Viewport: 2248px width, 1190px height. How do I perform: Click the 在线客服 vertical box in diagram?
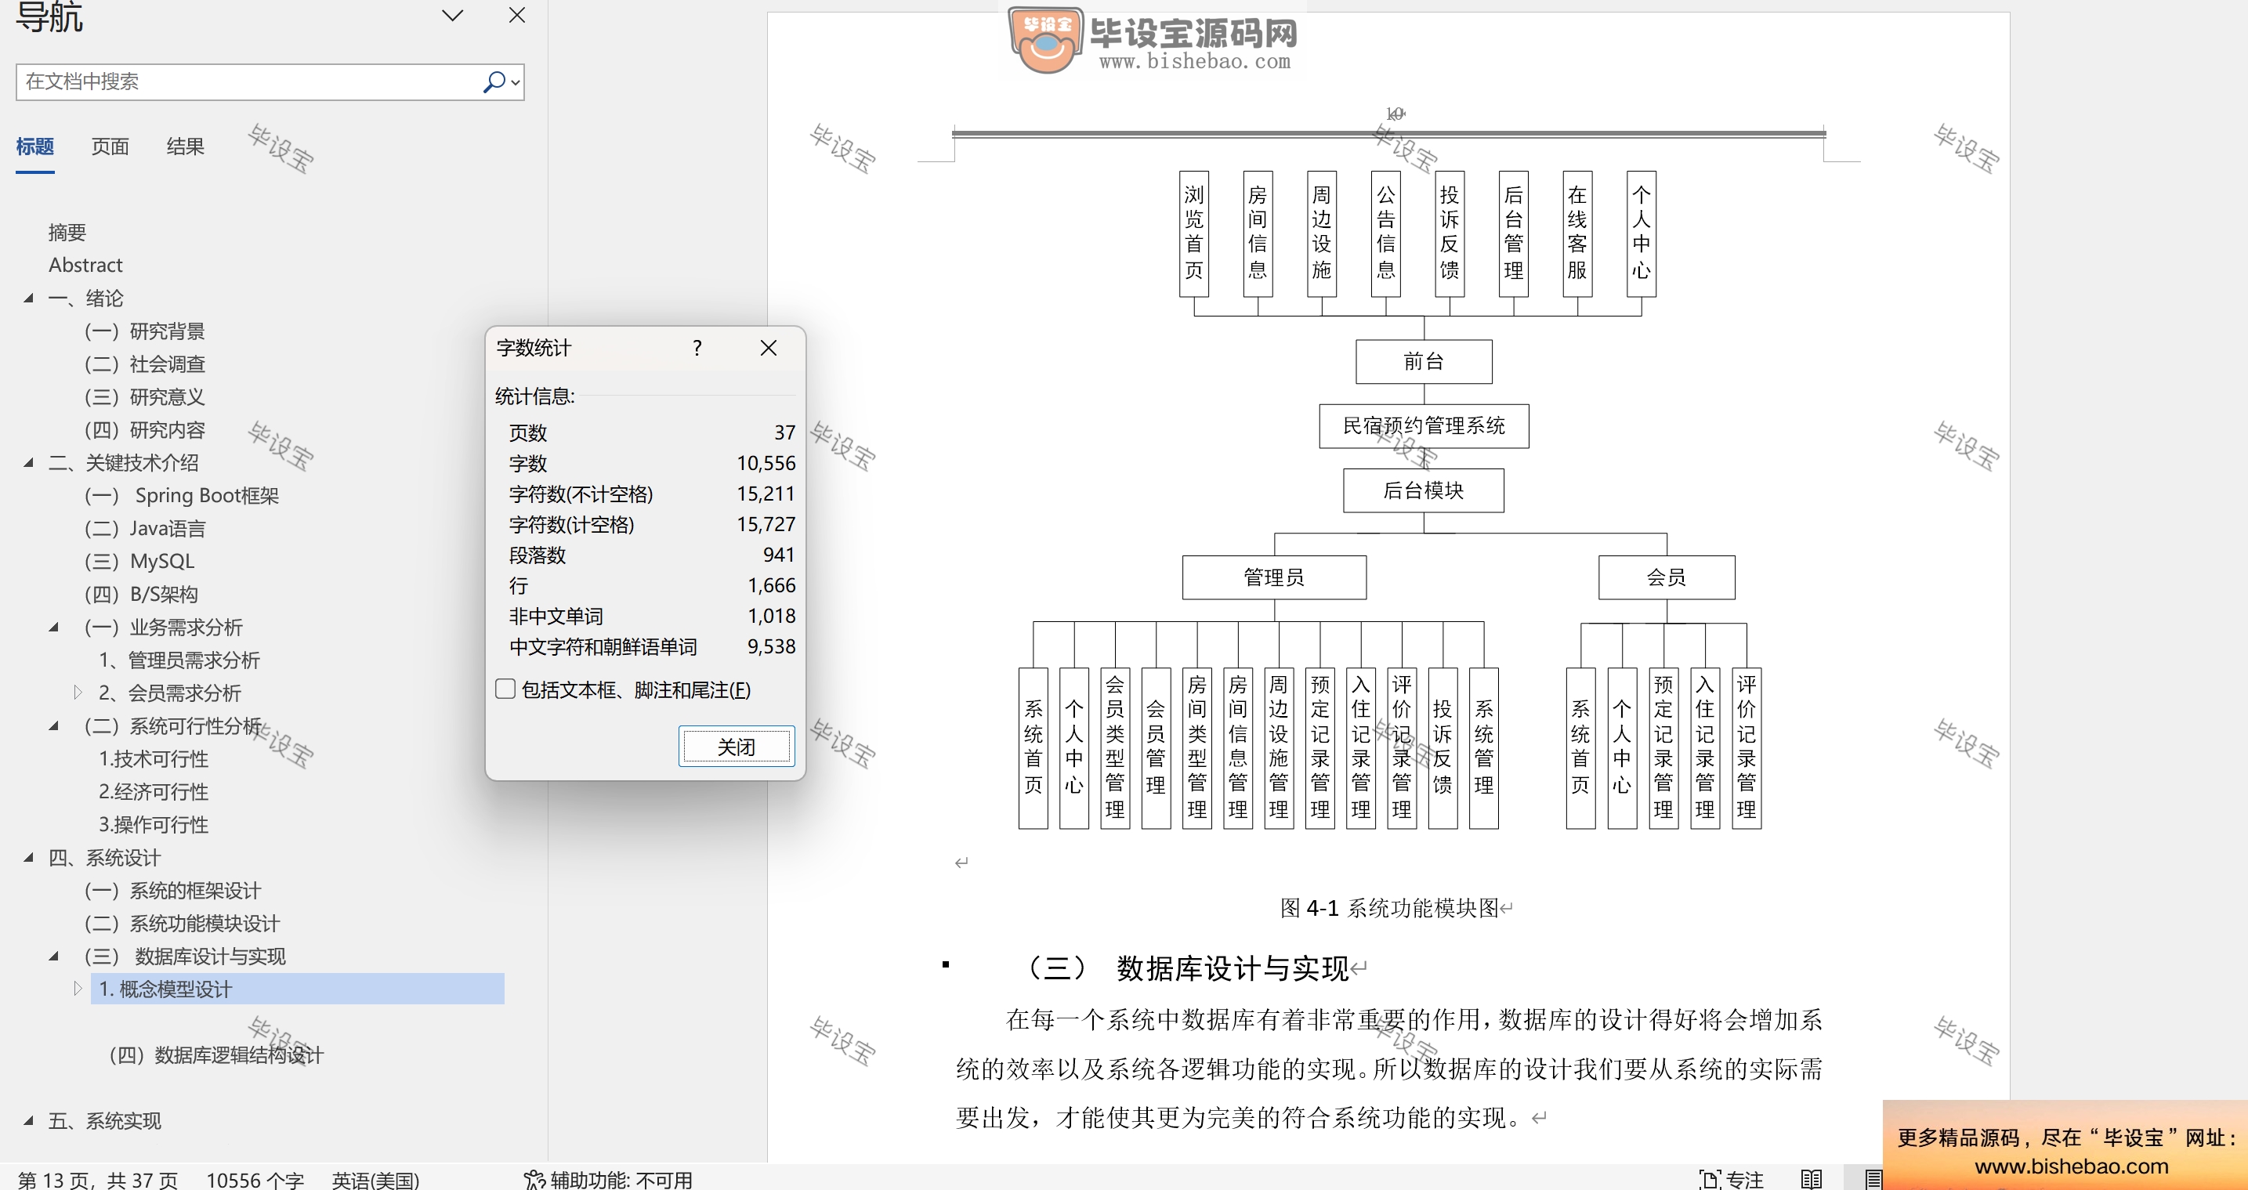pos(1577,233)
